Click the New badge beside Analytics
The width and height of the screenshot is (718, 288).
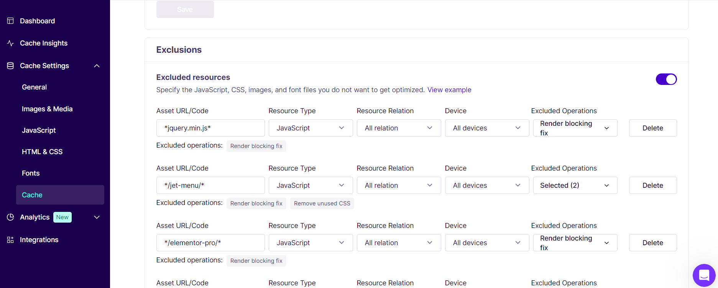click(62, 217)
